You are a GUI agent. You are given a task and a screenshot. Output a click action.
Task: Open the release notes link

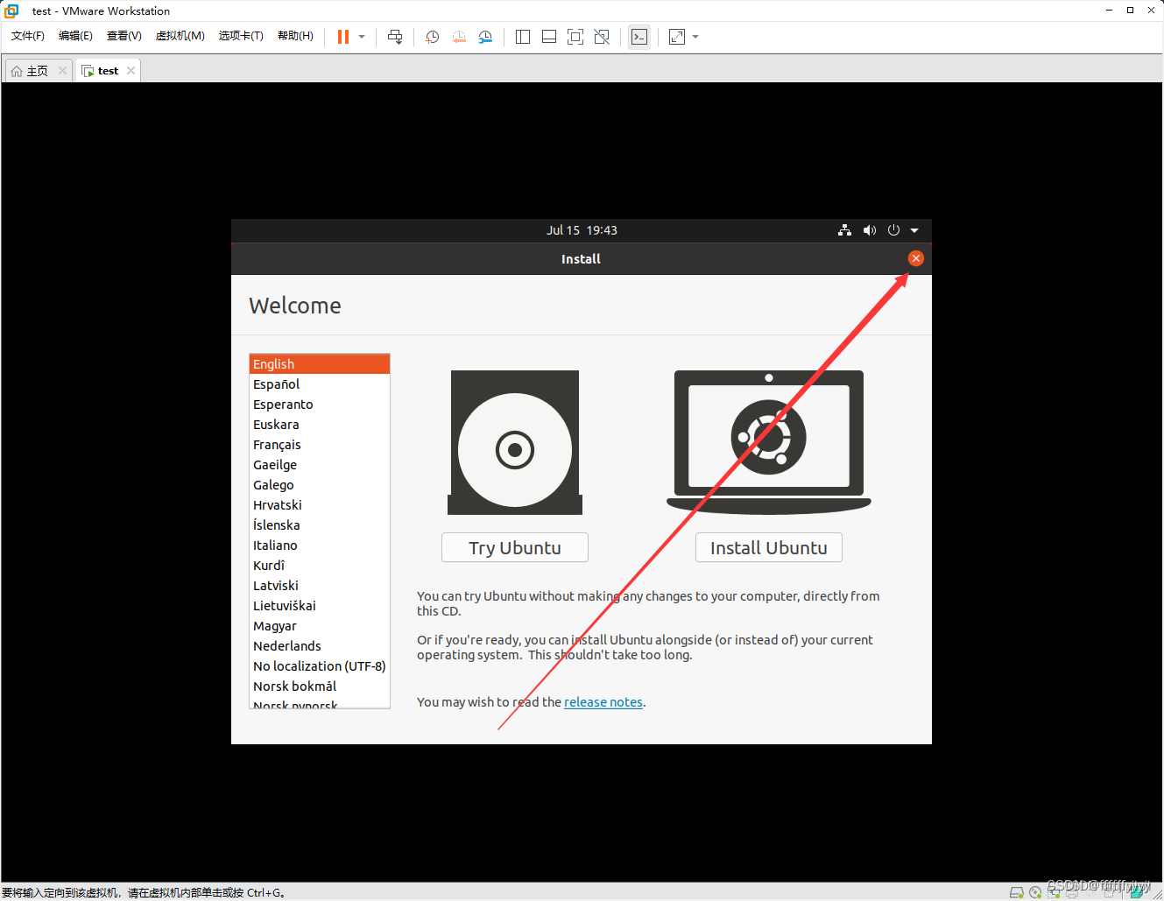[x=603, y=702]
